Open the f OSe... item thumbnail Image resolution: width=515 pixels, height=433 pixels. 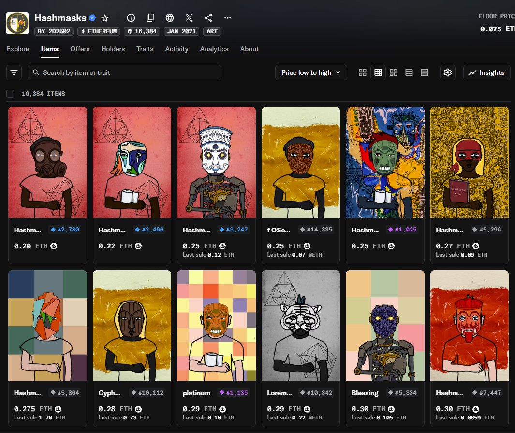pyautogui.click(x=301, y=162)
